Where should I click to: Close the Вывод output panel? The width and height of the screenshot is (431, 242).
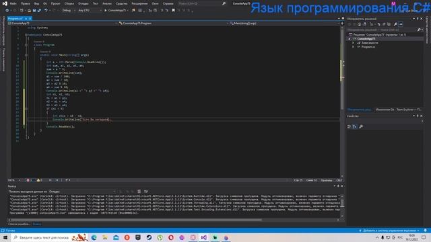tap(341, 186)
